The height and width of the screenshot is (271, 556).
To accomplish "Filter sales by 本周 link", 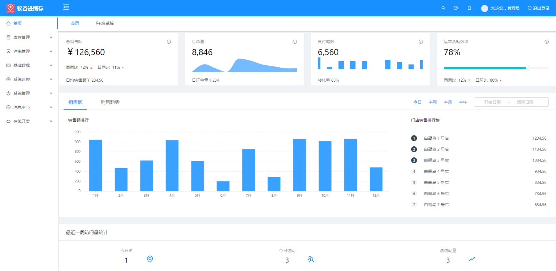I will click(432, 102).
